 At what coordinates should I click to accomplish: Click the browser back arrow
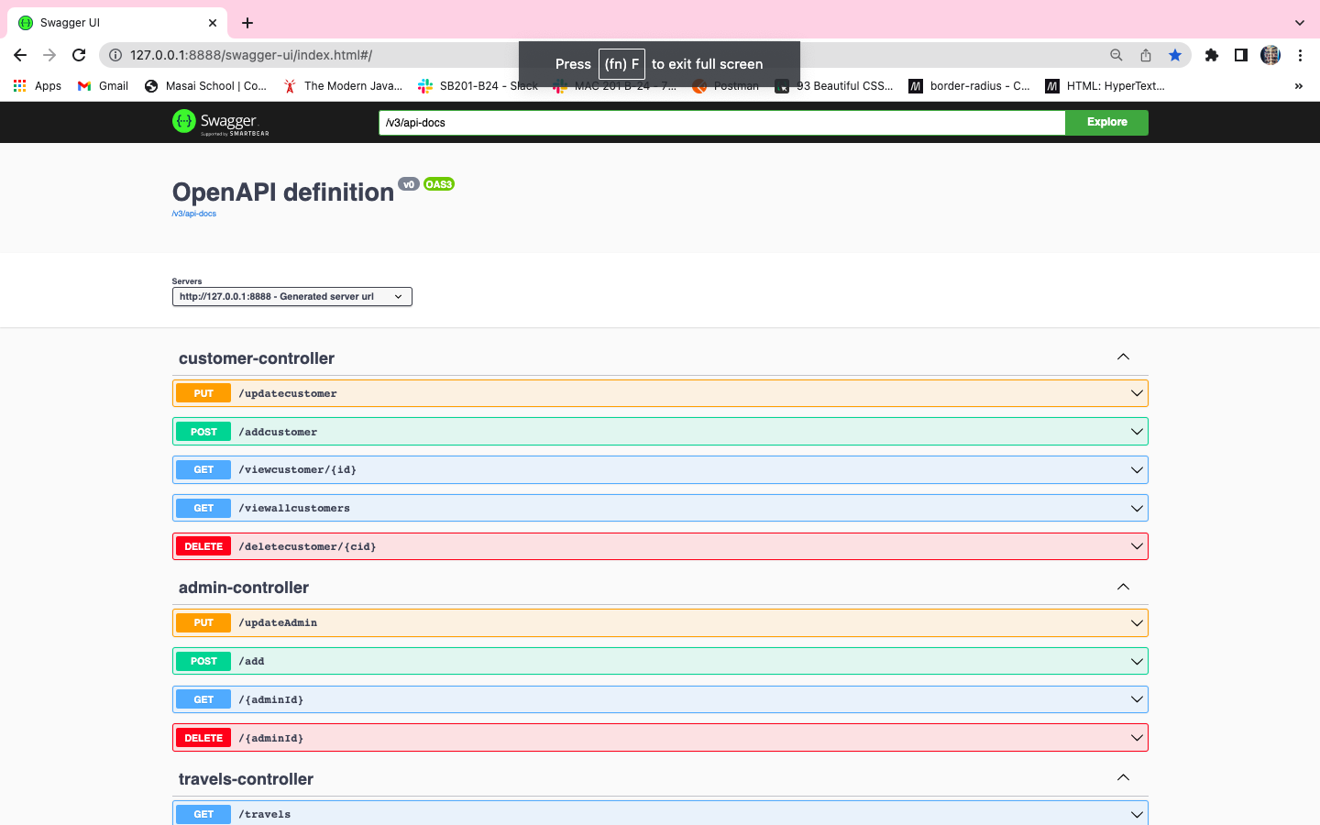point(20,55)
